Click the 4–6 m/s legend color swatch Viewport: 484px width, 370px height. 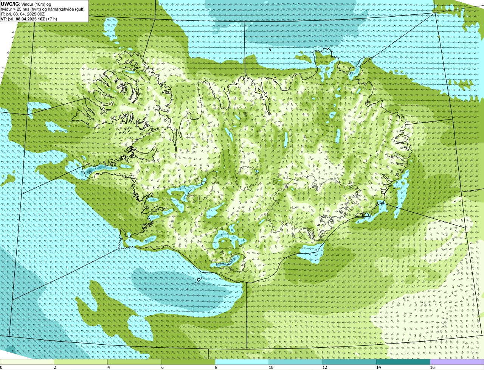135,362
